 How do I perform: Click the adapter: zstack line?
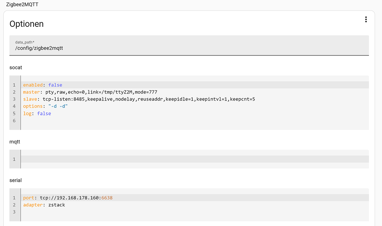[45, 204]
